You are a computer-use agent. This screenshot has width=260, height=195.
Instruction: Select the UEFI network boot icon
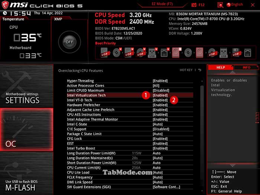tap(165, 53)
